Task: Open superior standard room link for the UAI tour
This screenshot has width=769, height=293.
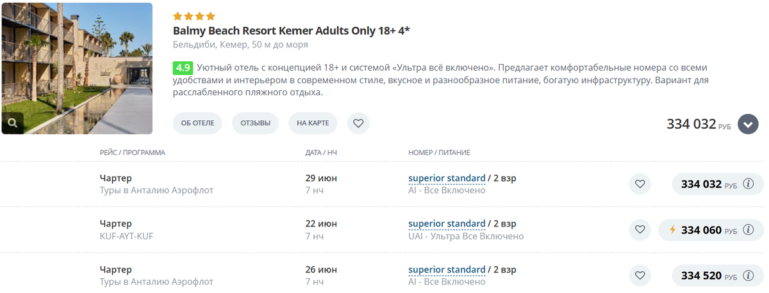Action: [x=447, y=224]
